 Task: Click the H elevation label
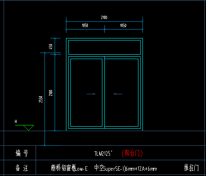coord(16,121)
